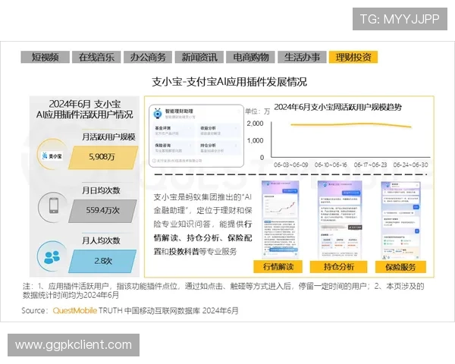Click the 智能理财助理 card title

179,111
